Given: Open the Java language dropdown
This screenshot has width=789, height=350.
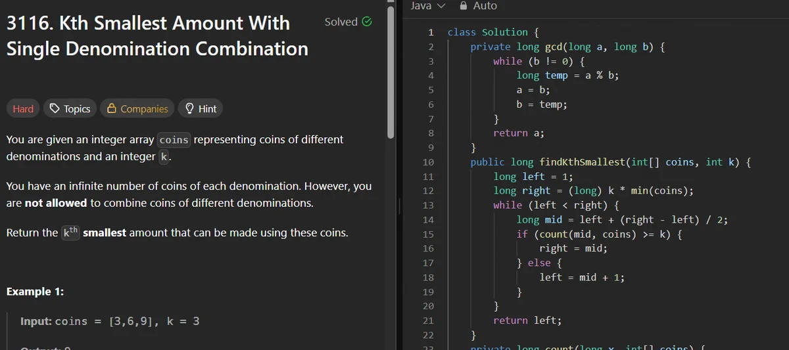Looking at the screenshot, I should [x=427, y=6].
